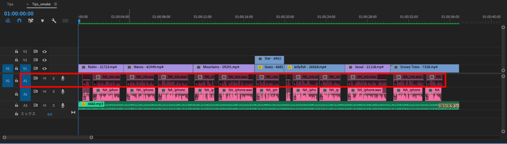Screen dimensions: 507x144
Task: Click the playhead timecode 01:00:00:00
Action: click(19, 13)
